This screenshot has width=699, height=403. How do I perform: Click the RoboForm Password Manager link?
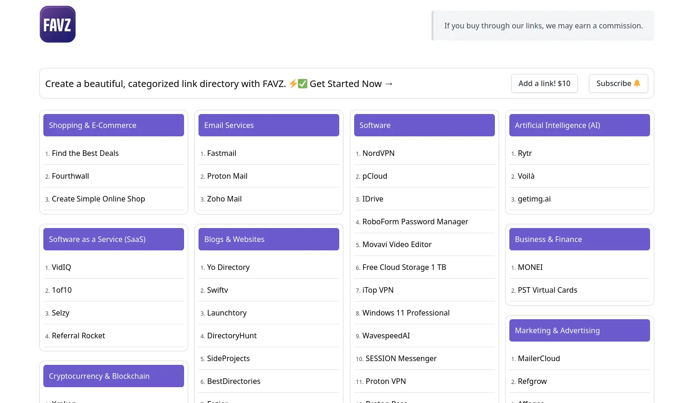point(415,222)
